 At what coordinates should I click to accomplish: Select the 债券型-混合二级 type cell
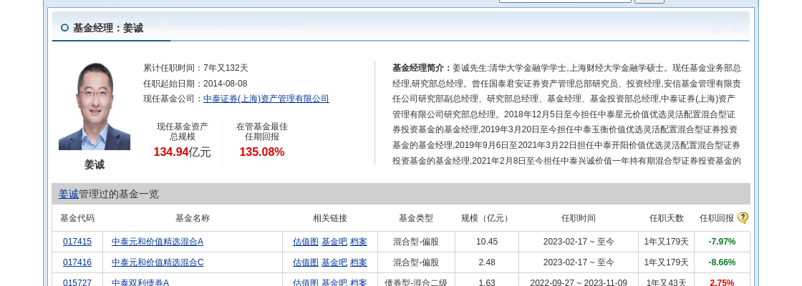[416, 282]
